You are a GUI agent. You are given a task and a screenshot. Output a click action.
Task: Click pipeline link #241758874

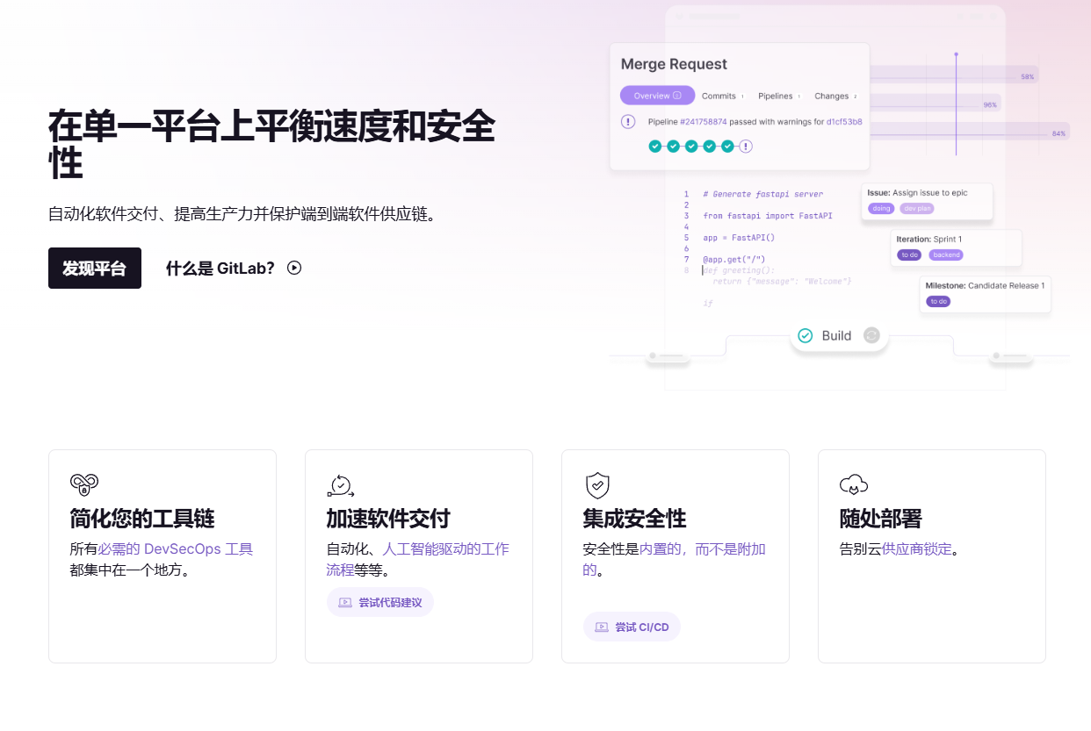tap(705, 122)
